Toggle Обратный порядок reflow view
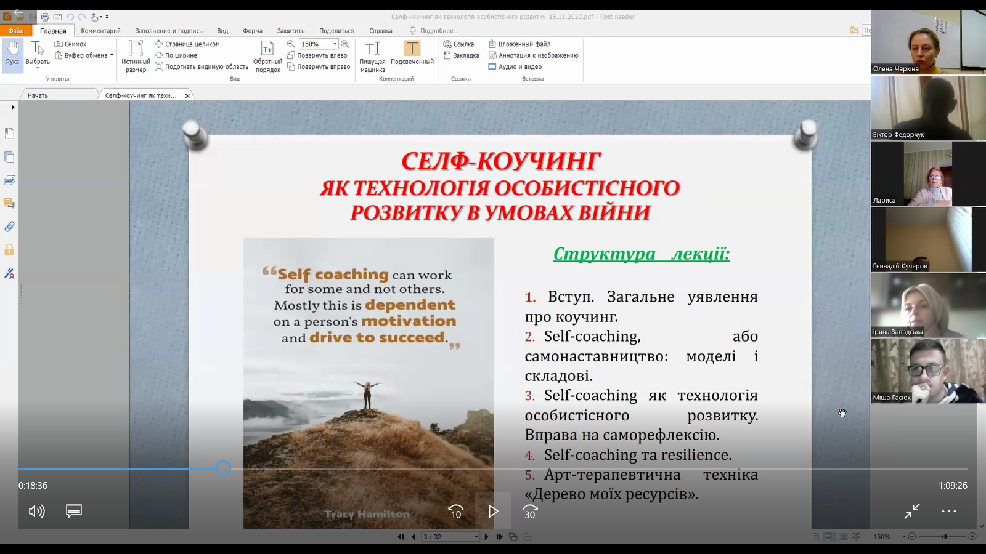This screenshot has width=986, height=554. click(267, 57)
